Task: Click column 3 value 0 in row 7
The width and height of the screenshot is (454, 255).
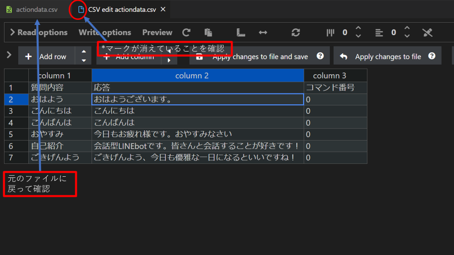Action: [x=335, y=158]
